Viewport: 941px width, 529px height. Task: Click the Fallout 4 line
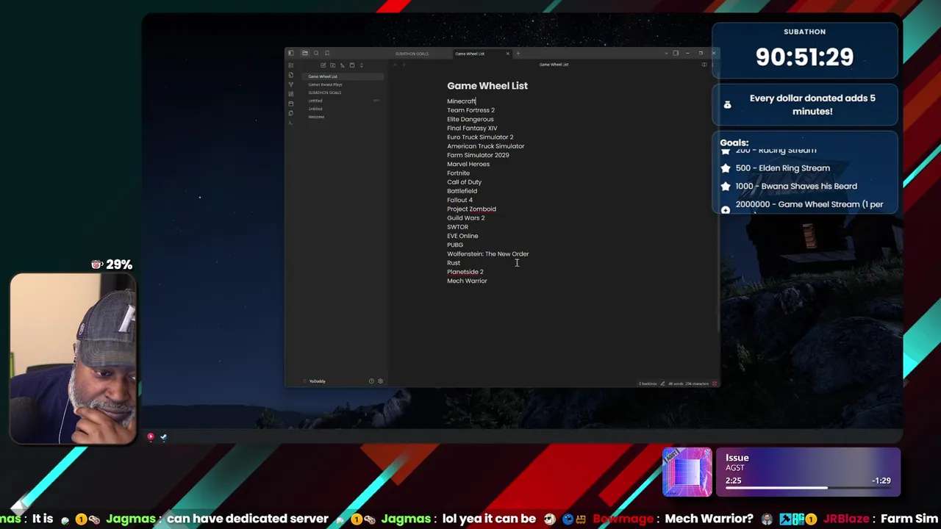click(459, 200)
